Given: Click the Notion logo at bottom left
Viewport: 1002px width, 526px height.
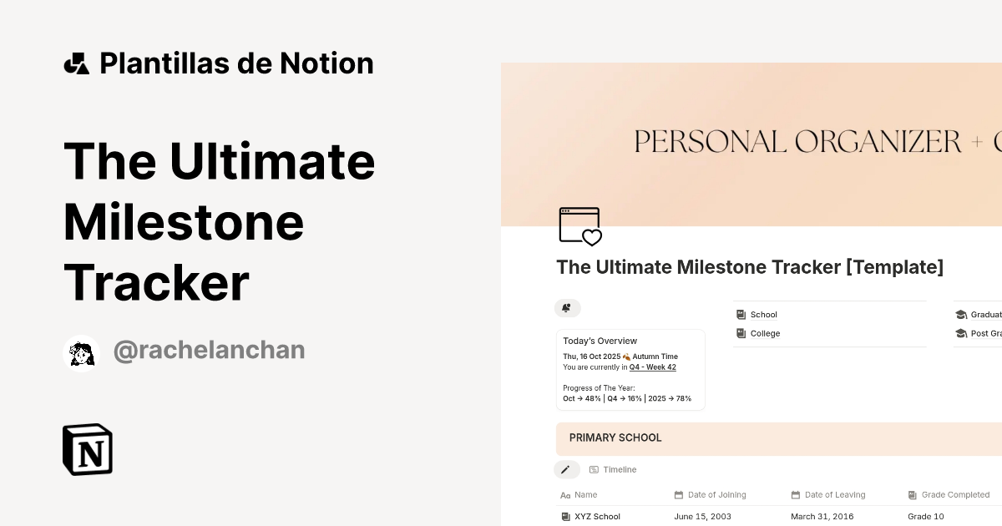Looking at the screenshot, I should pyautogui.click(x=87, y=449).
